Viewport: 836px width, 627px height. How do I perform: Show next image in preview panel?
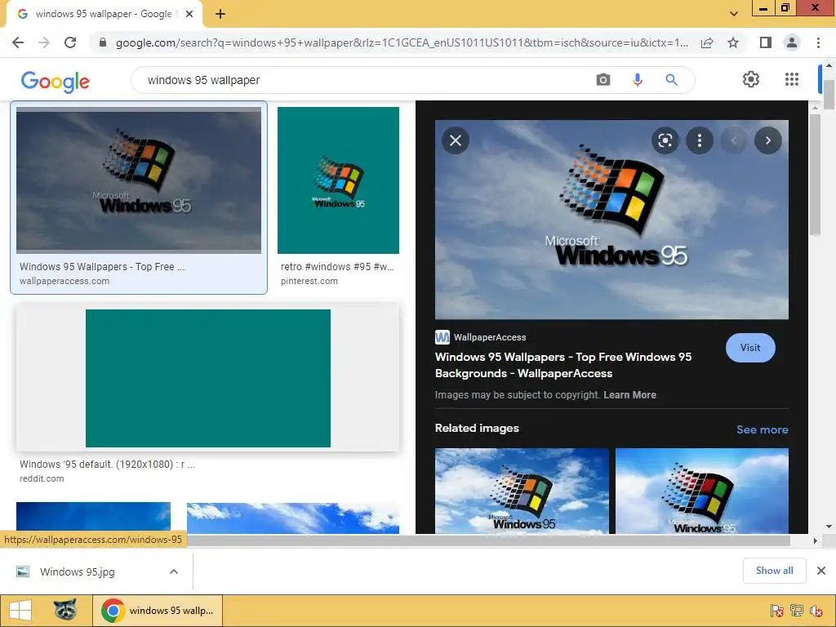[767, 140]
